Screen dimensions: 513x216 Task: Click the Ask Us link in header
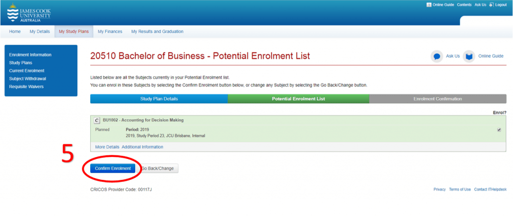[480, 5]
